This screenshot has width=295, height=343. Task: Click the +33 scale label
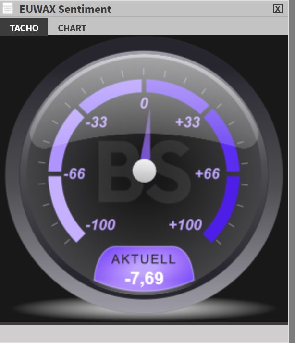188,122
